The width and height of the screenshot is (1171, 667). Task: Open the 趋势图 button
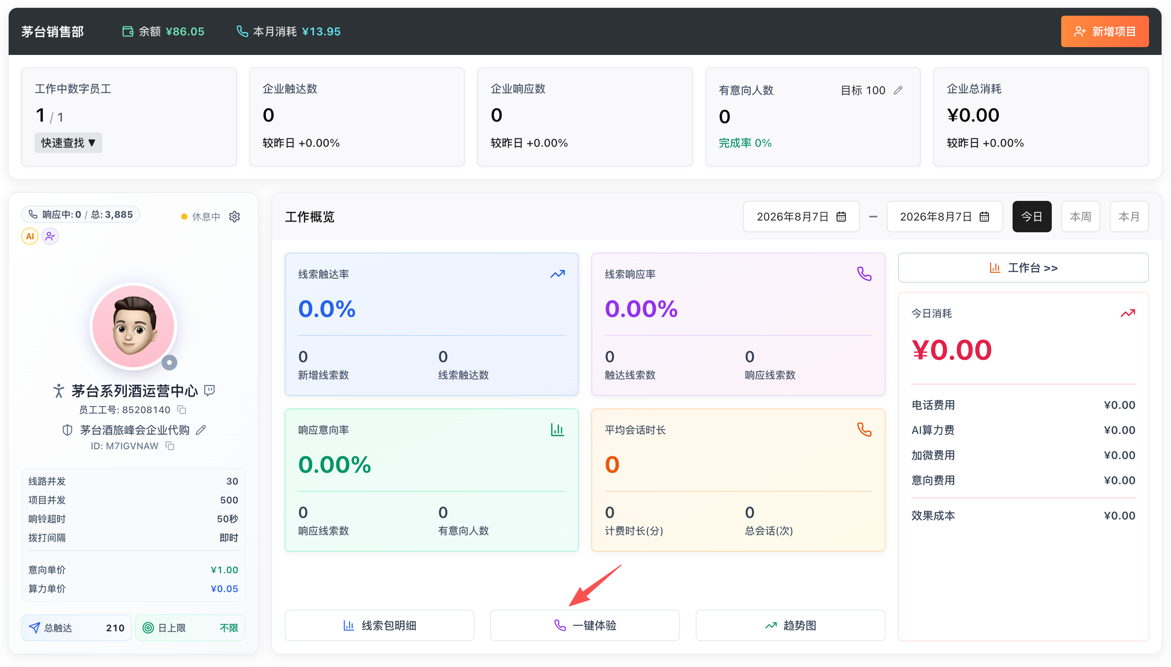(790, 625)
